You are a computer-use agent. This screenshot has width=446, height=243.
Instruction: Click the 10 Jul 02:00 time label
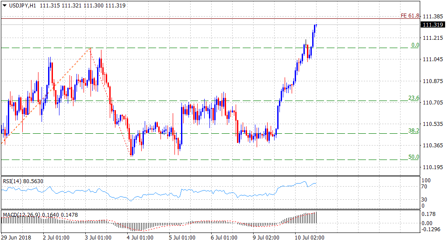(x=310, y=237)
